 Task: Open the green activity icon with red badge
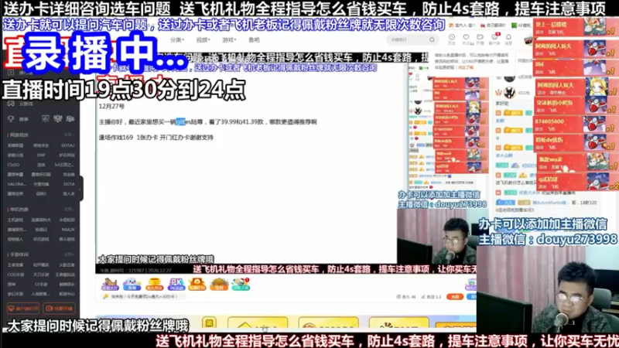pos(241,284)
